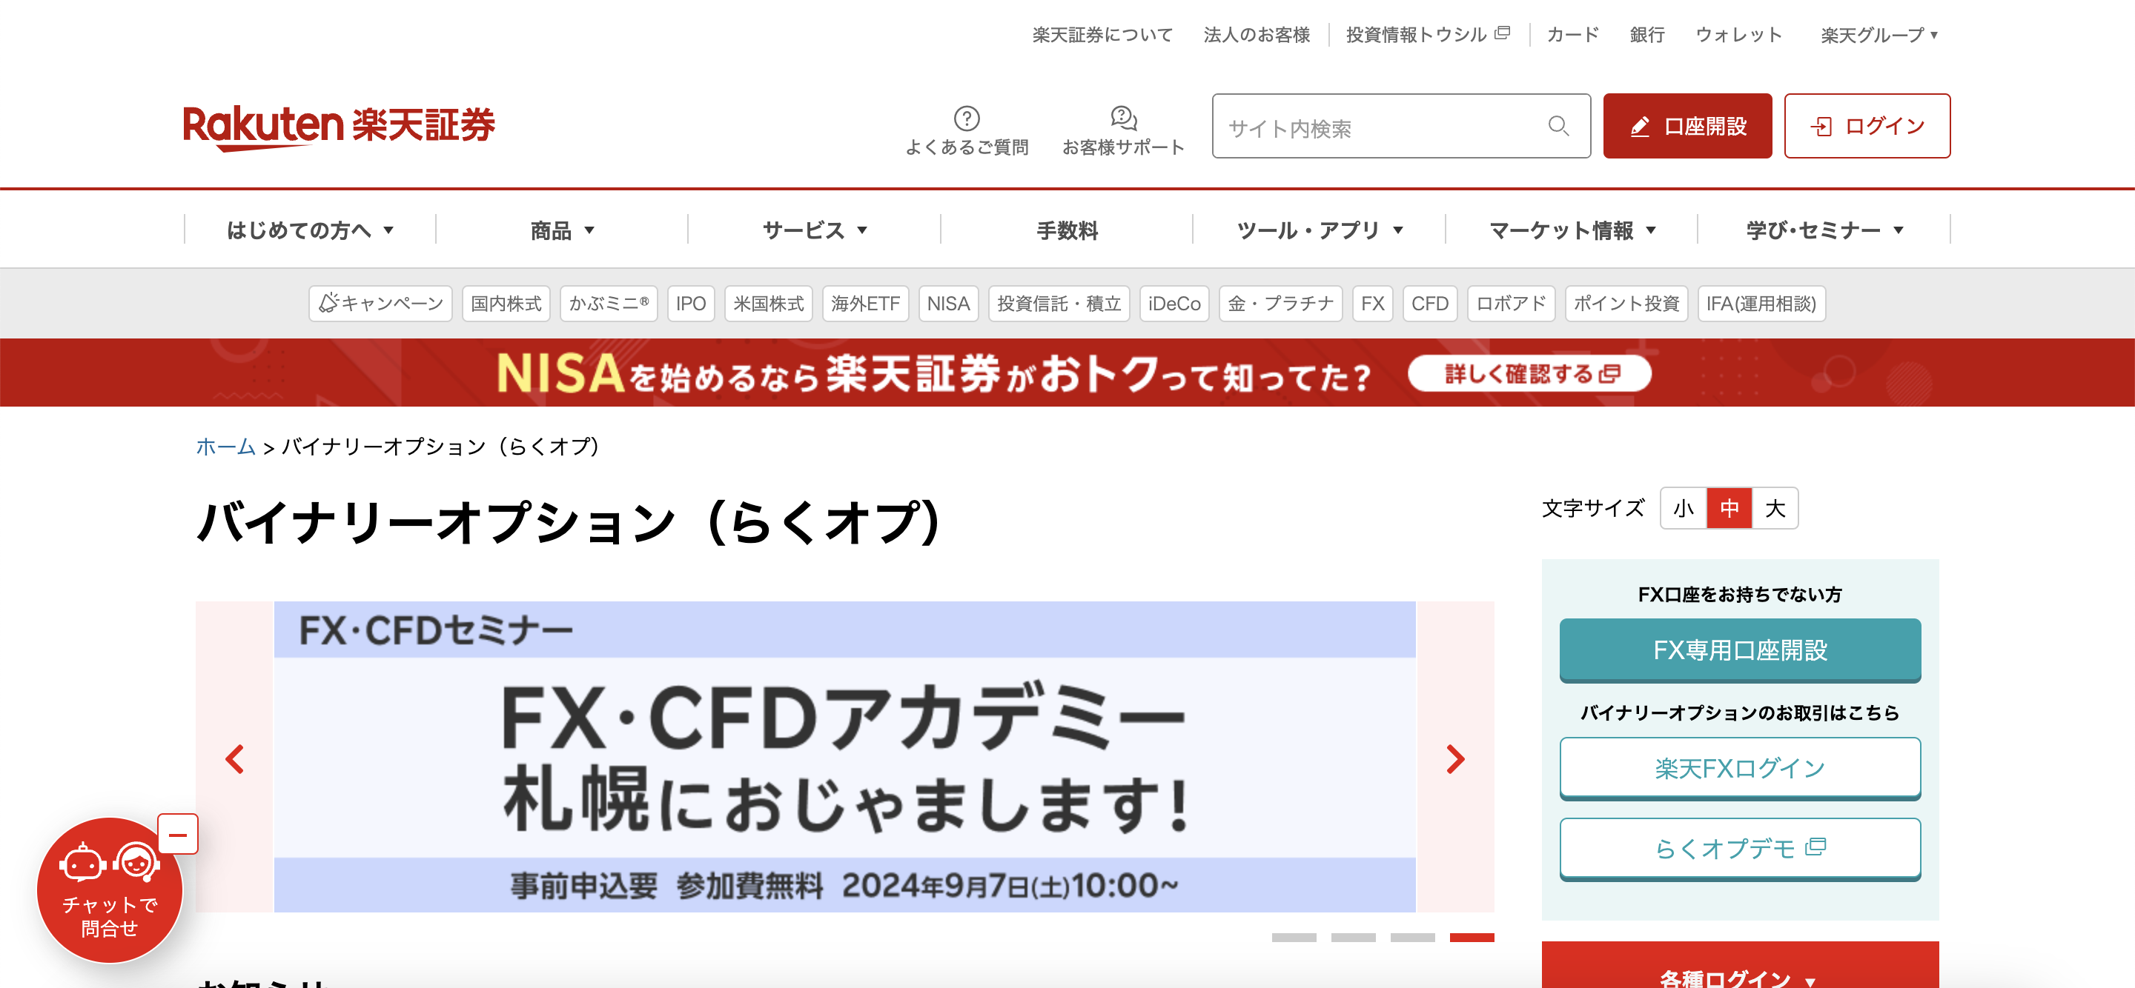The width and height of the screenshot is (2135, 988).
Task: Open 法人のお客様 link
Action: tap(1256, 35)
